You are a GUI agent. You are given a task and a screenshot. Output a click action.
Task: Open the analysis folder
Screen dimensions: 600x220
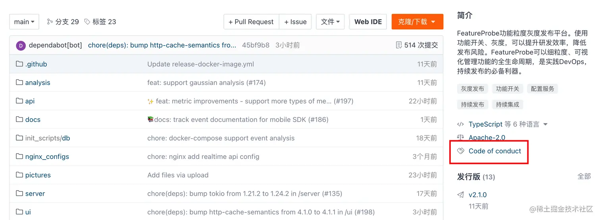(38, 83)
